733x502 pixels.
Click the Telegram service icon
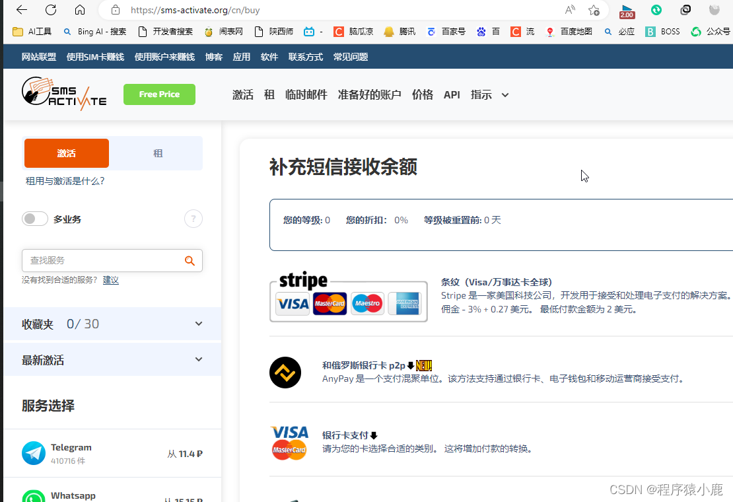(x=34, y=453)
